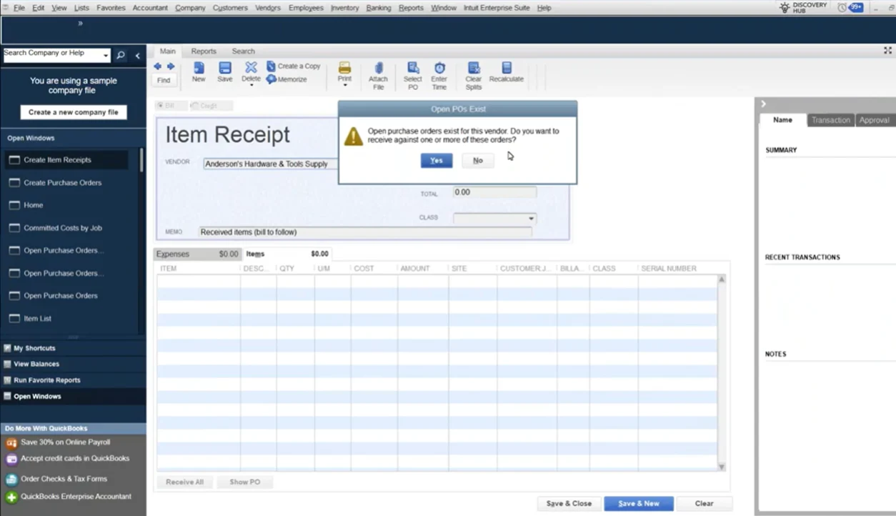Open the search box dropdown arrow
Image resolution: width=896 pixels, height=516 pixels.
(106, 55)
